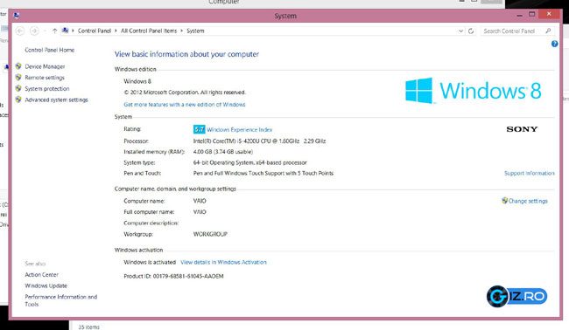Refresh the System page
This screenshot has height=330, width=569.
point(471,31)
